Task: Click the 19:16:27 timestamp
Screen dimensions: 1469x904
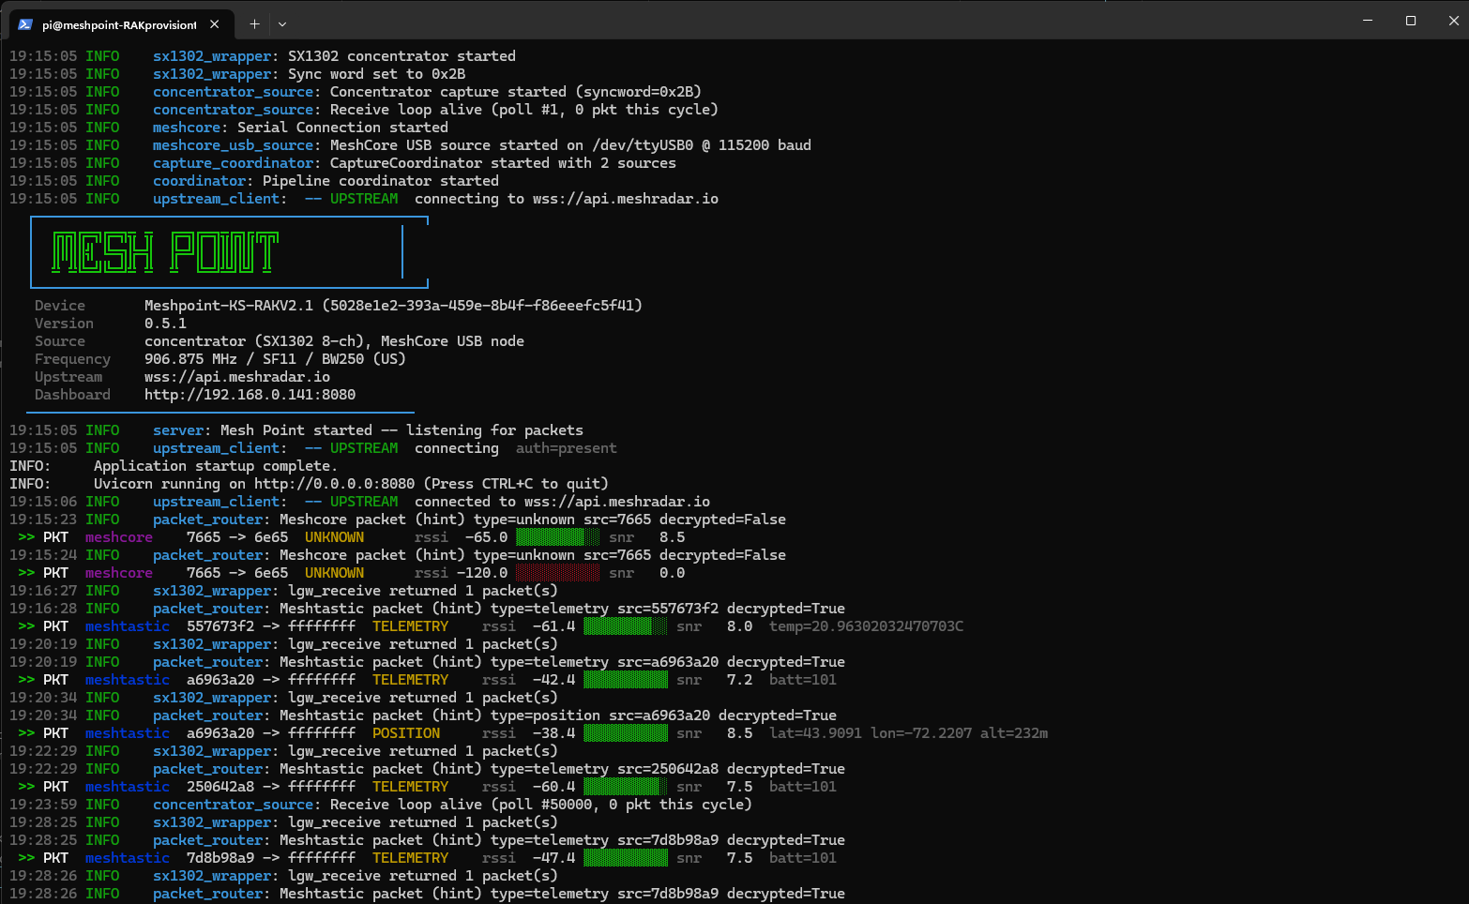Action: pos(43,591)
